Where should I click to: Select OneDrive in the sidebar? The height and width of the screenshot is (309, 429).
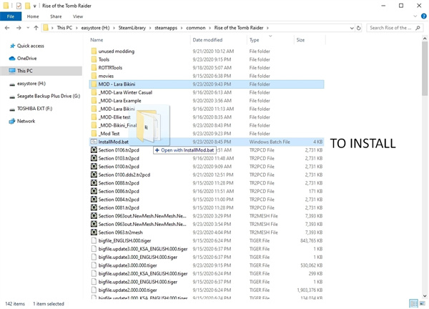(x=26, y=58)
